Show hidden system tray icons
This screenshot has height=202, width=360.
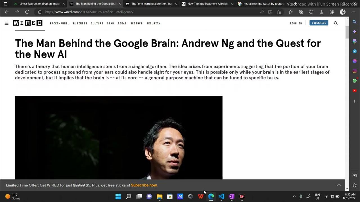[x=294, y=196]
